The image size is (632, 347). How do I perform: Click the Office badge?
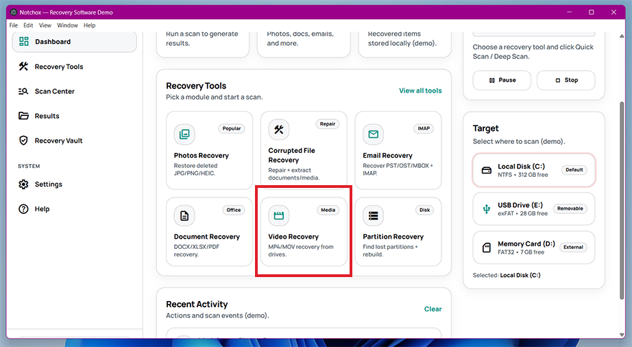[x=233, y=210]
